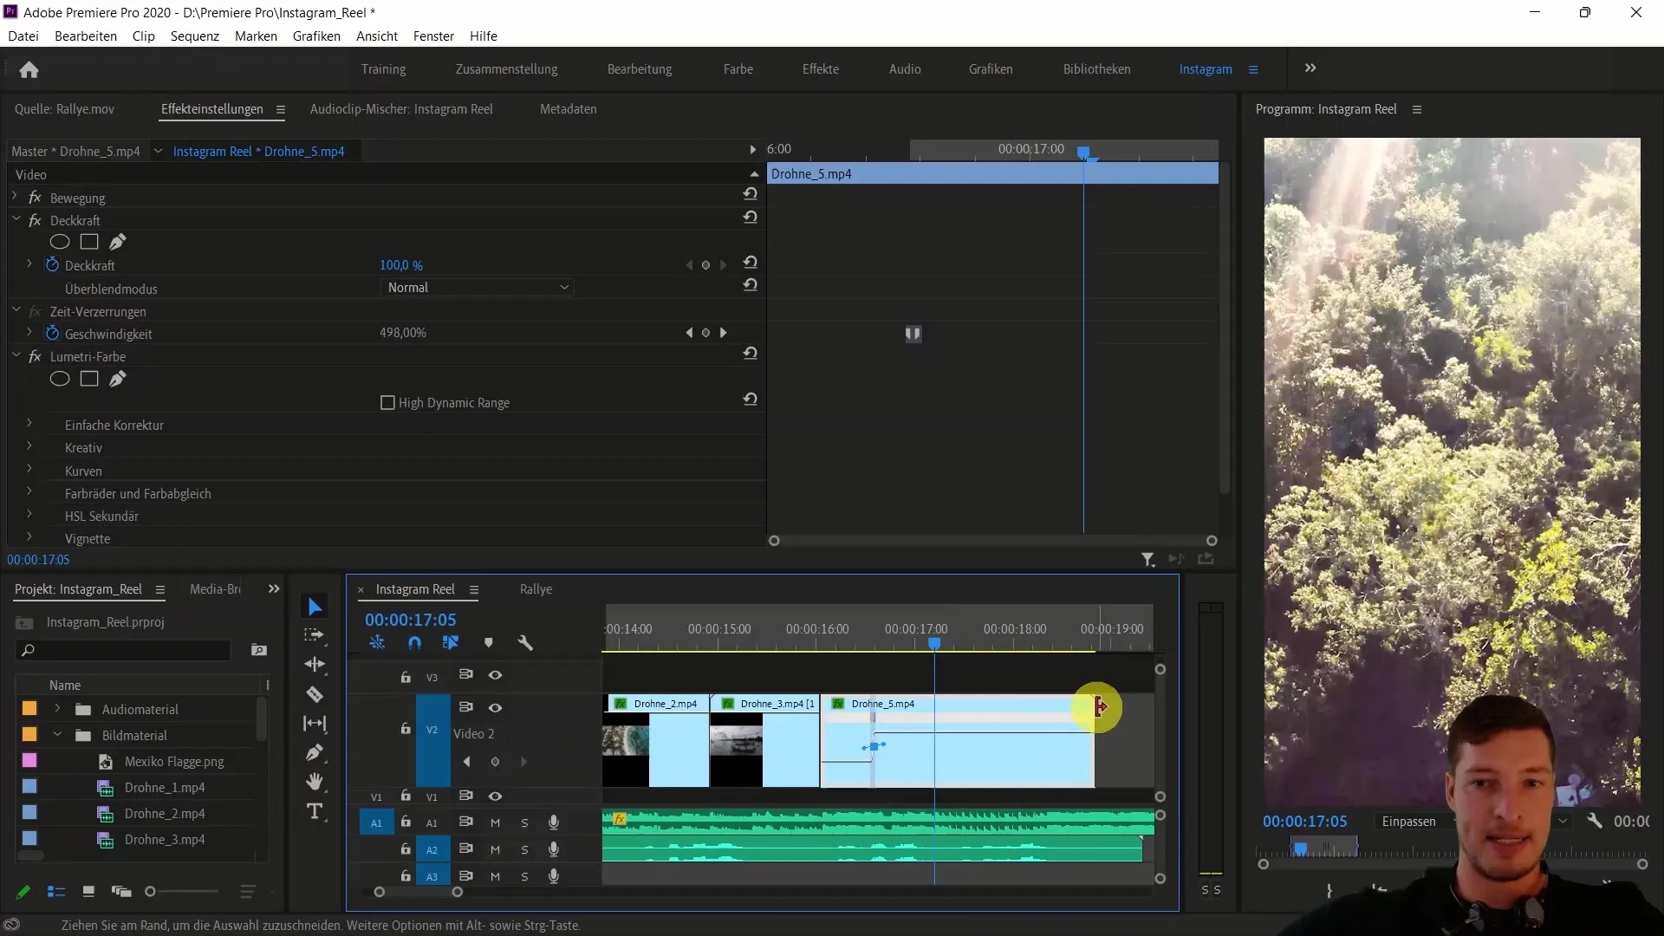This screenshot has height=936, width=1664.
Task: Toggle lock on V3 track
Action: [x=406, y=677]
